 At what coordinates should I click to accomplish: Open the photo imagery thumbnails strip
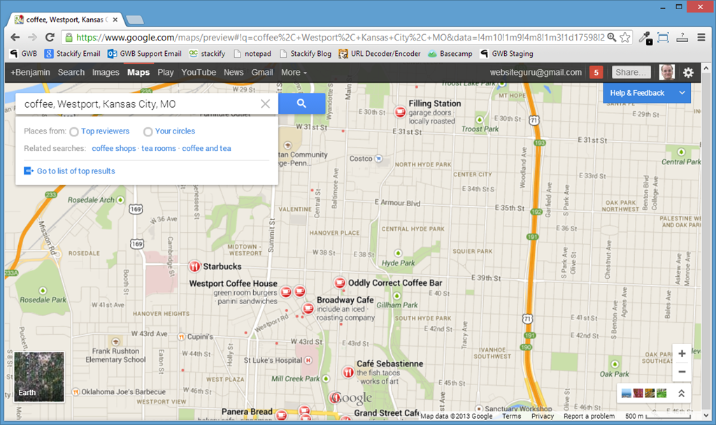pyautogui.click(x=644, y=393)
